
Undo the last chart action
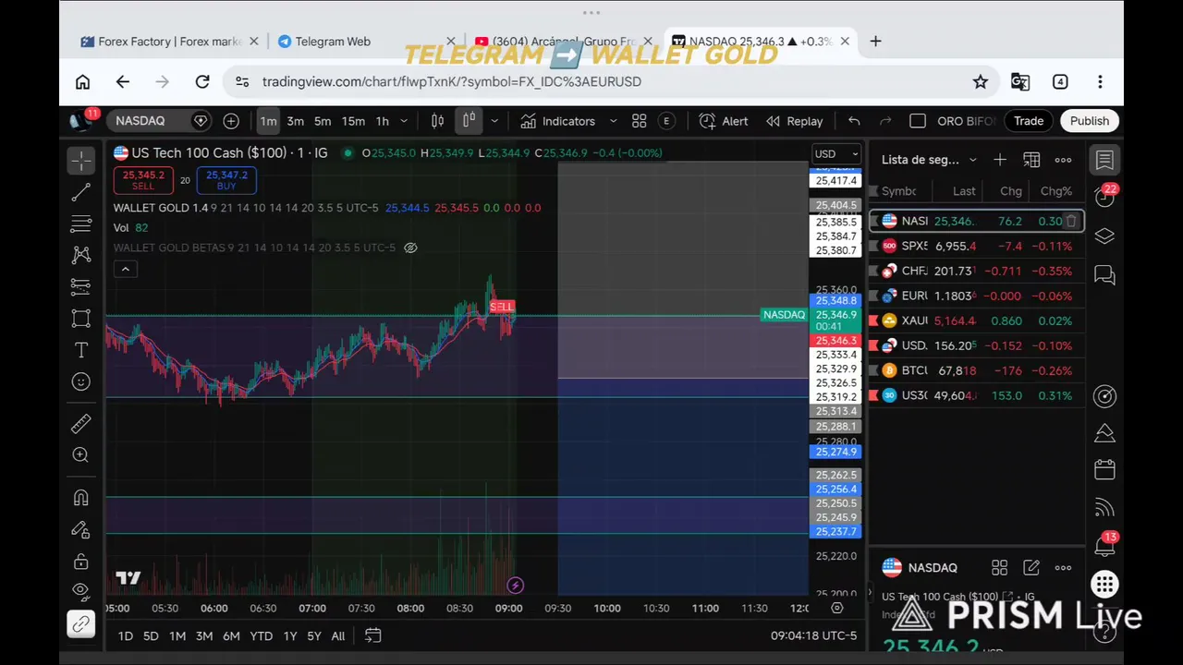point(854,121)
